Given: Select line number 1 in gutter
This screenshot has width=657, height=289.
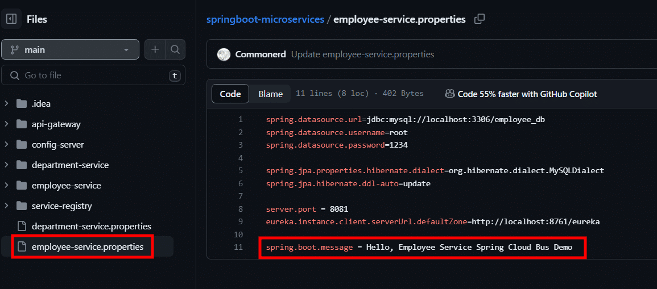Looking at the screenshot, I should point(241,120).
